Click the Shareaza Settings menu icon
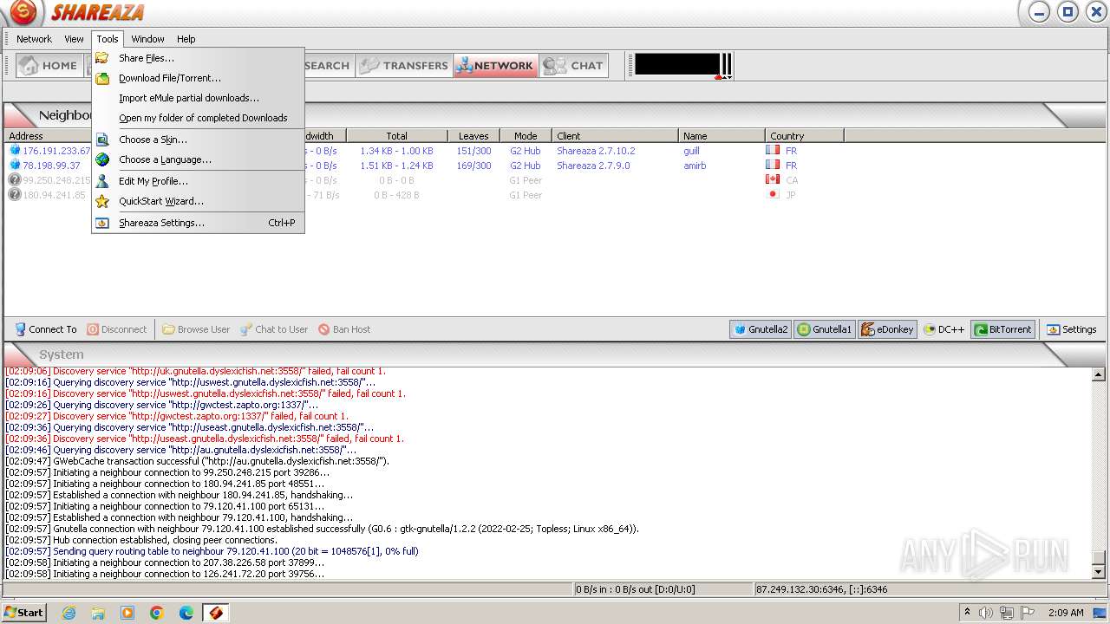 click(102, 223)
